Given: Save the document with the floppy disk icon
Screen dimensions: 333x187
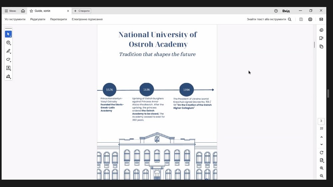Looking at the screenshot, I should [x=301, y=19].
